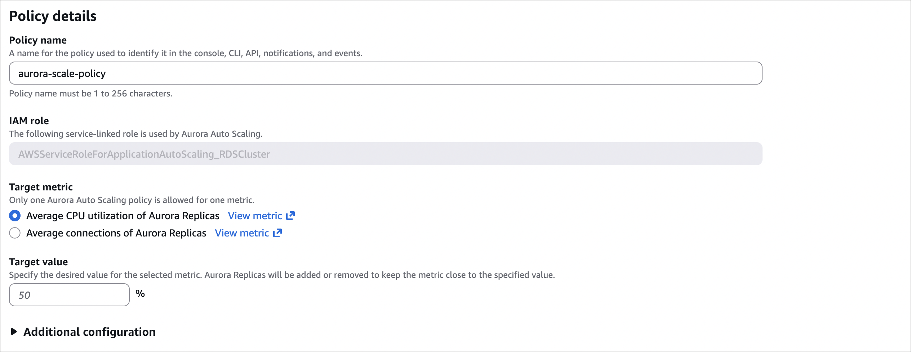Click the policy name character limit hint
The width and height of the screenshot is (911, 352).
coord(90,94)
